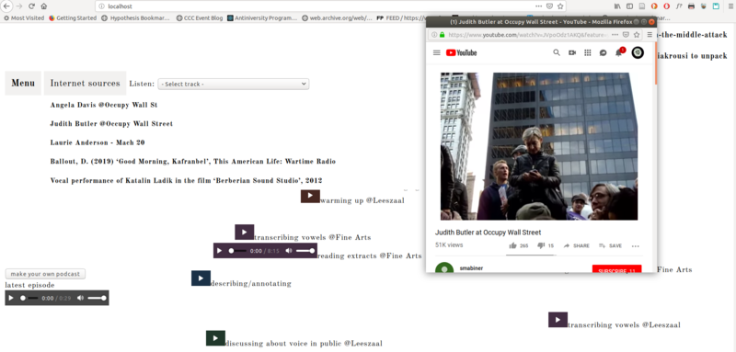Play transcribing vowels @Leeszaal recording
Viewport: 736px width, 352px height.
[558, 320]
